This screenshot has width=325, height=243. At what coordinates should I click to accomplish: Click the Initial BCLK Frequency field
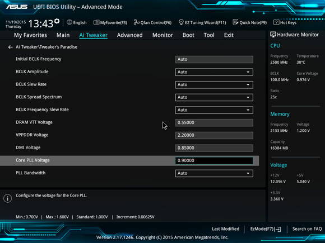click(214, 59)
